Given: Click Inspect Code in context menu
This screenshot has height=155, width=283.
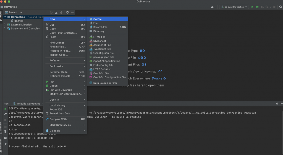Looking at the screenshot, I should 65,55.
